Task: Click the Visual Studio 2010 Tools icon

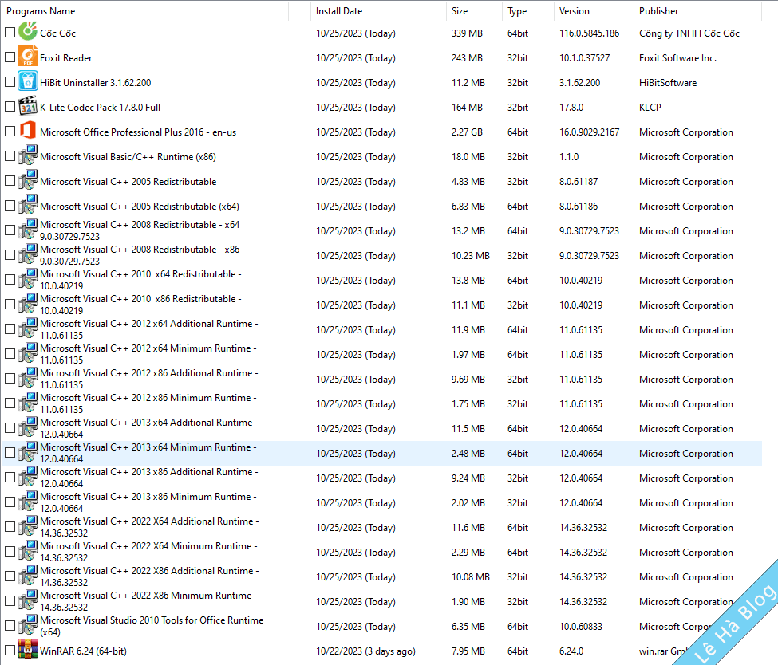Action: (x=28, y=626)
